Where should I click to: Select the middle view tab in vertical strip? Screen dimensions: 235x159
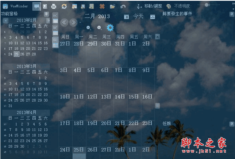[x=55, y=30]
